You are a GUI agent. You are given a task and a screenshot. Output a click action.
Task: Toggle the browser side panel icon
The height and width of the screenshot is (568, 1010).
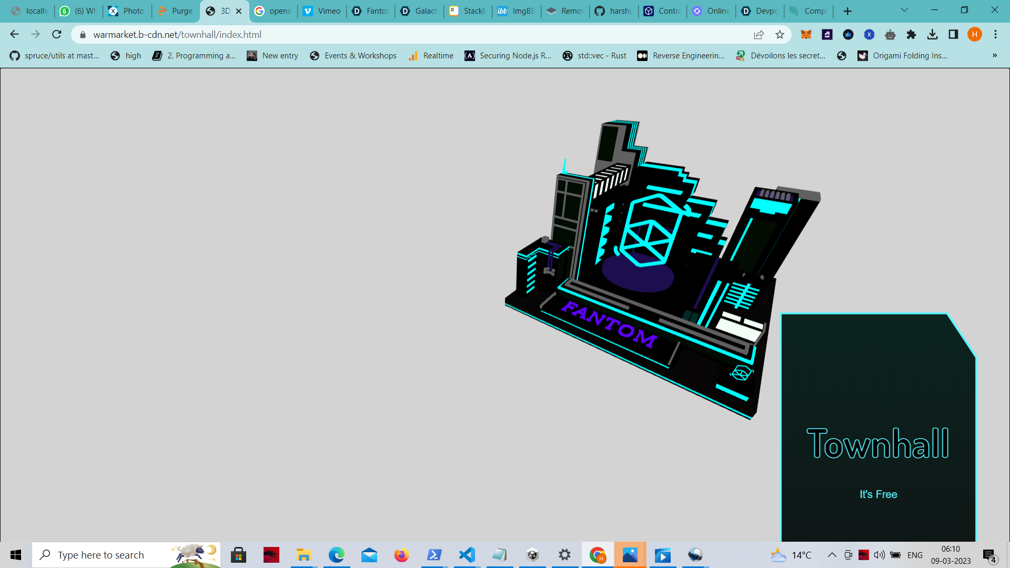pos(953,35)
